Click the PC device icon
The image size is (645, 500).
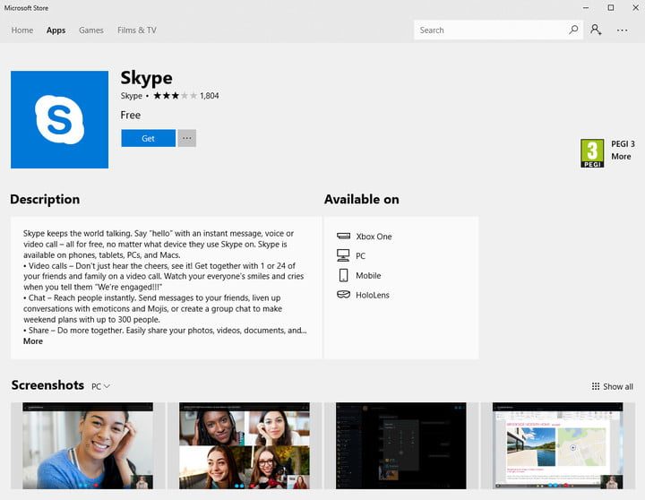[x=343, y=256]
